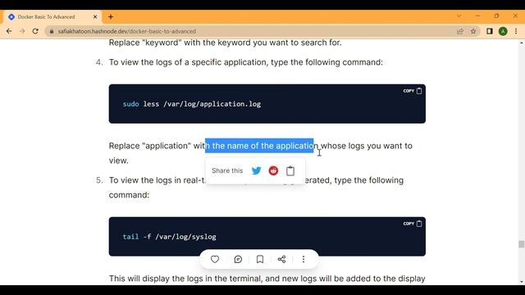Close the Docker Basic To Advanced tab
This screenshot has height=295, width=525.
[95, 16]
